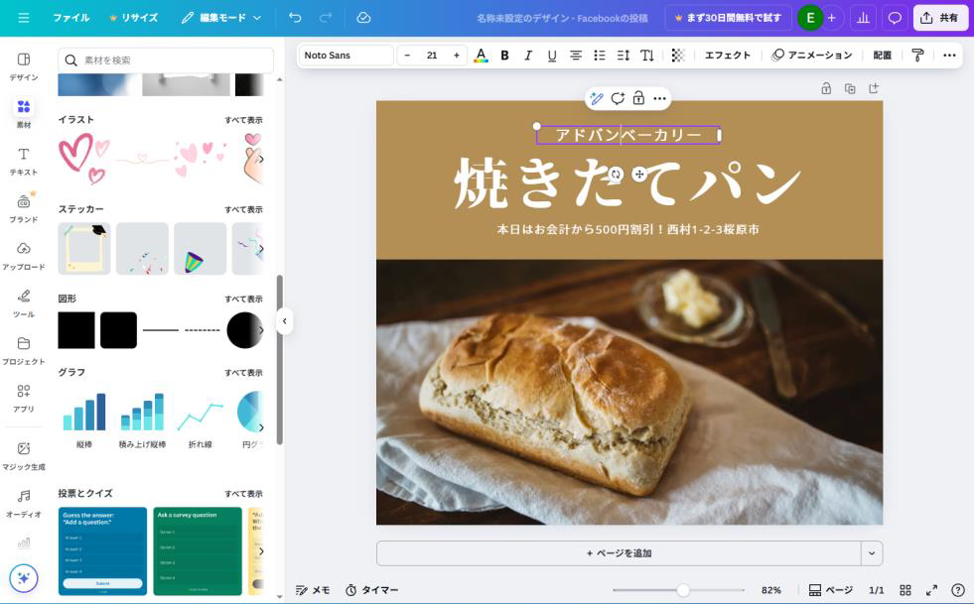Open the Noto Sans font dropdown
This screenshot has width=974, height=604.
point(346,56)
